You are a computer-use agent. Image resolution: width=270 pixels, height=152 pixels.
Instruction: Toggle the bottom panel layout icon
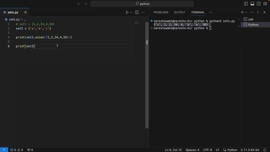252,4
